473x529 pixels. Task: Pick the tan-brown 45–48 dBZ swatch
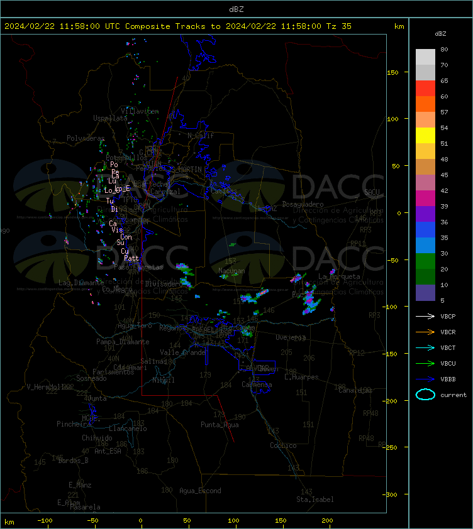point(425,166)
